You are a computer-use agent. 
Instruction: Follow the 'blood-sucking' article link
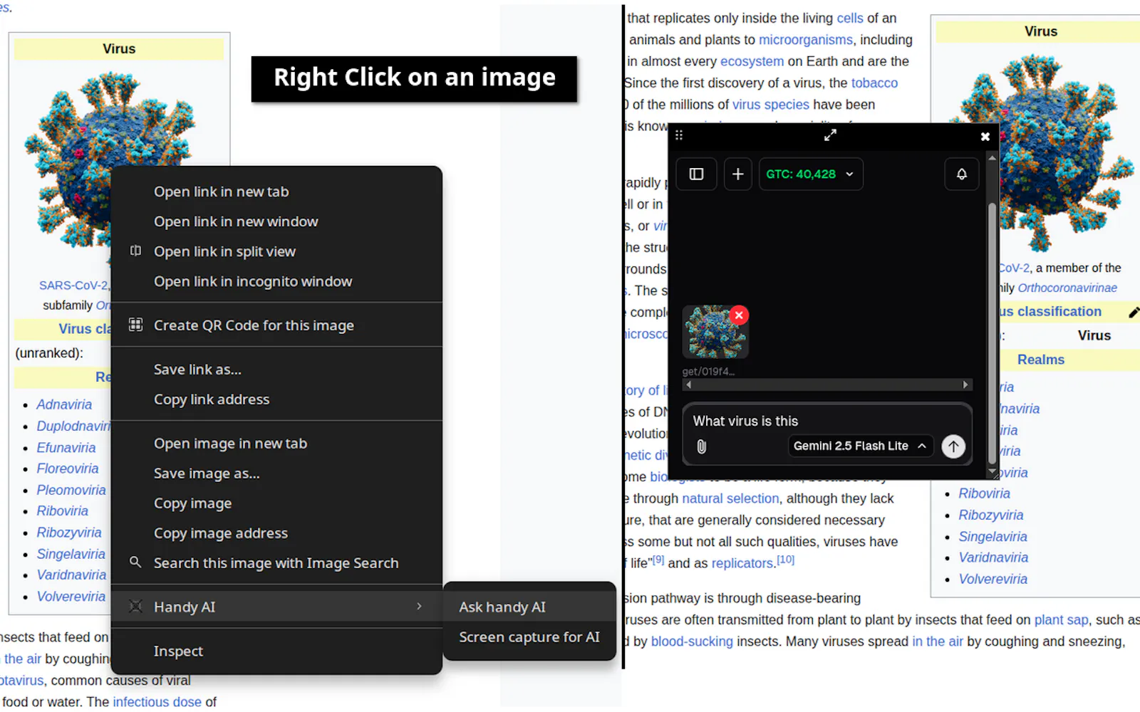692,642
